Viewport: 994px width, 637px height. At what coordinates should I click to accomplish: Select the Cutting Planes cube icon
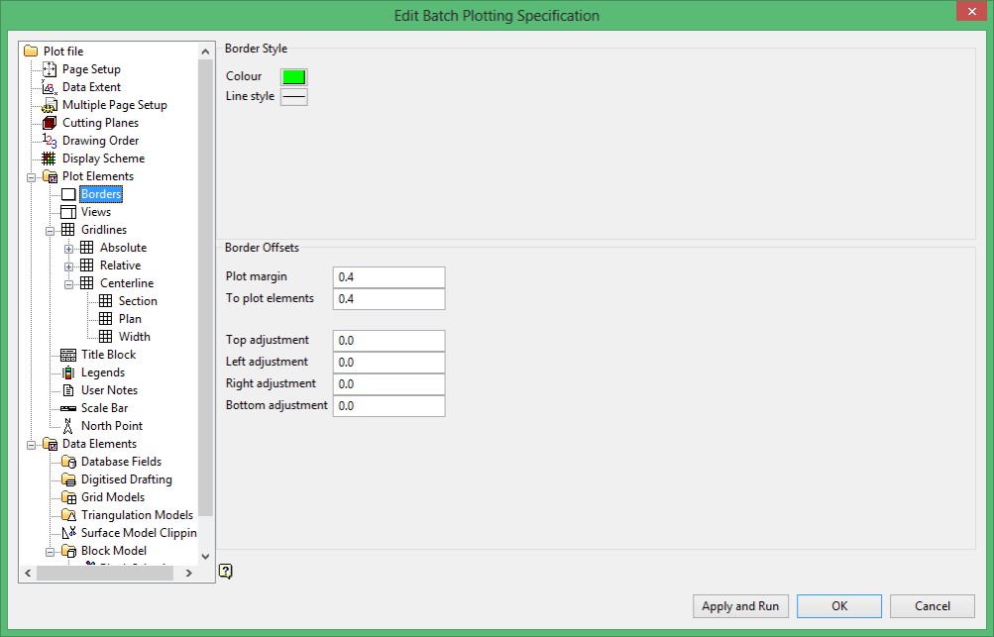point(50,122)
